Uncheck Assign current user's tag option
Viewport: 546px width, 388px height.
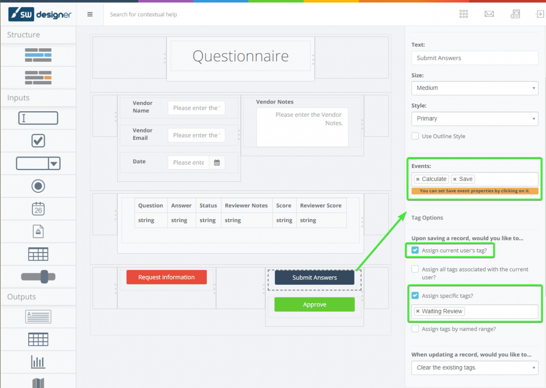[x=415, y=250]
